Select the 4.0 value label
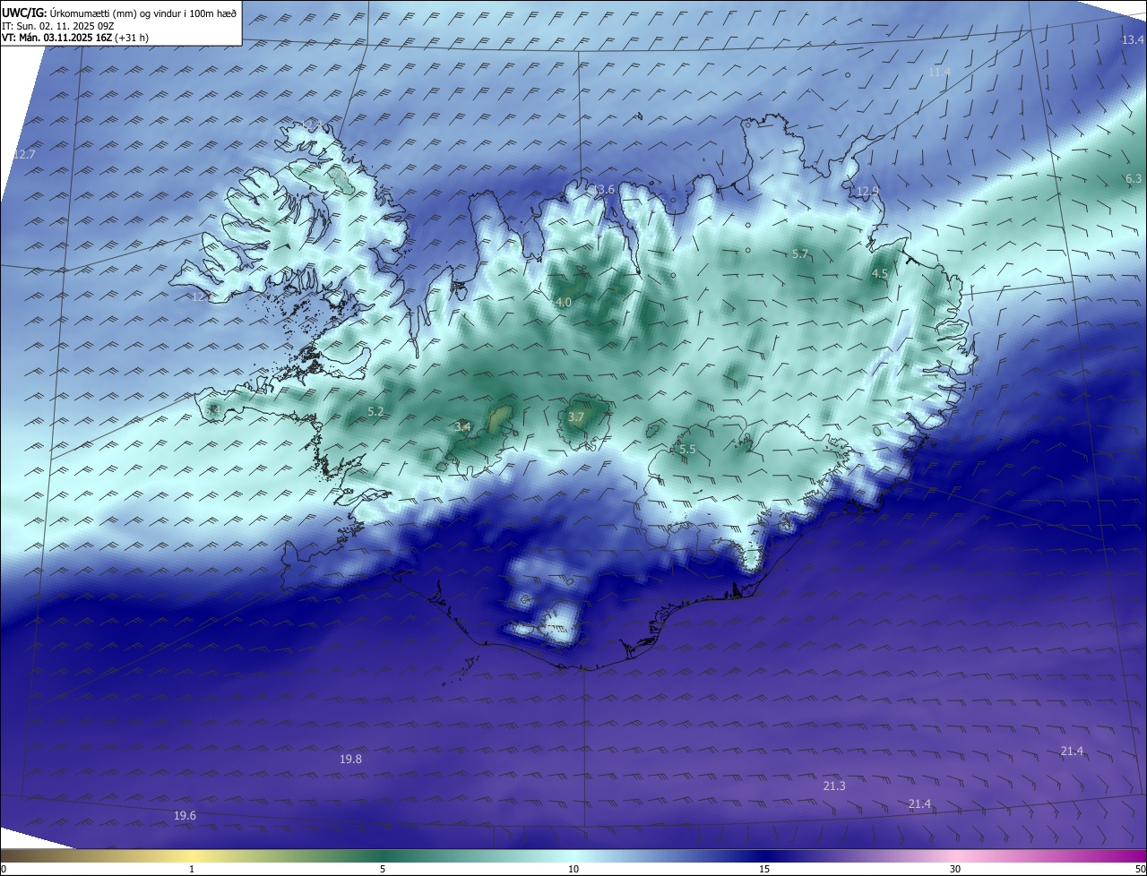The width and height of the screenshot is (1147, 876). pyautogui.click(x=563, y=303)
